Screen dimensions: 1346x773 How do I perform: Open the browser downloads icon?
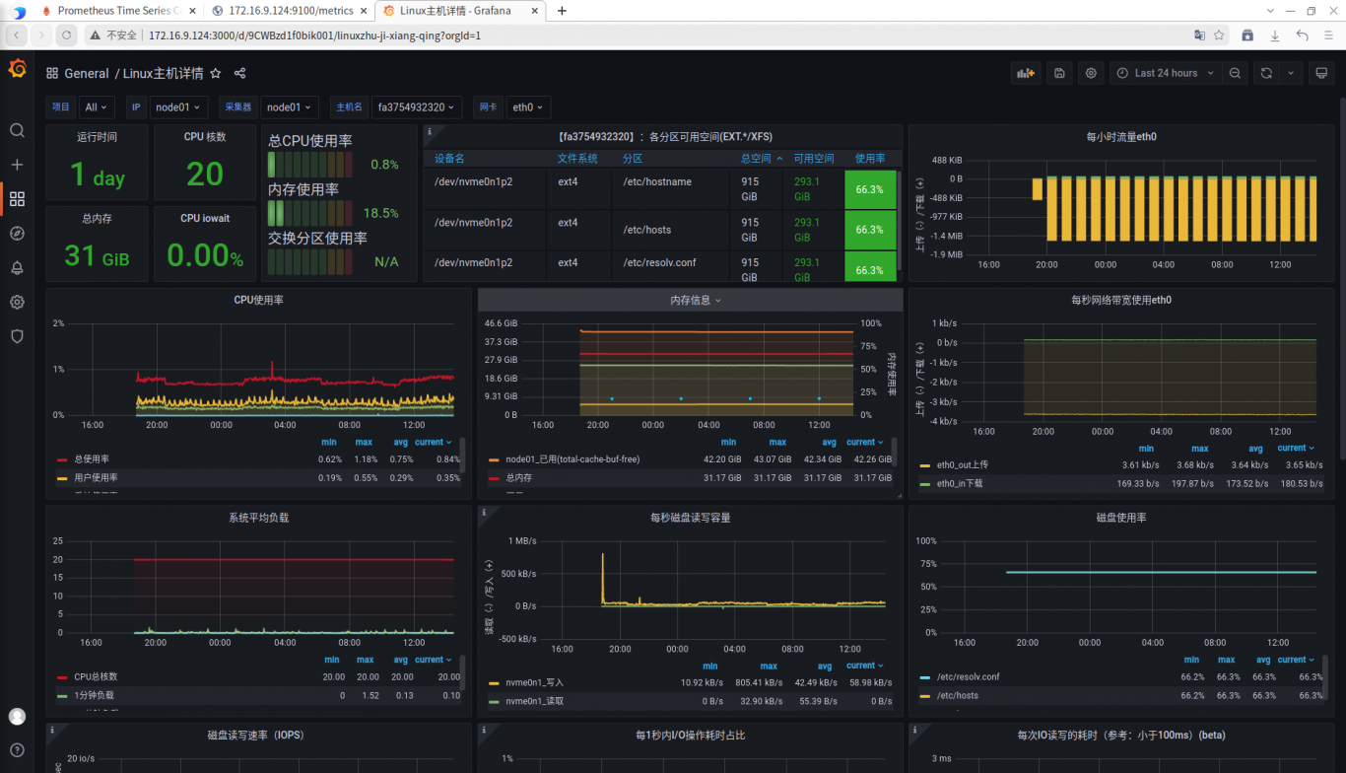[x=1274, y=35]
